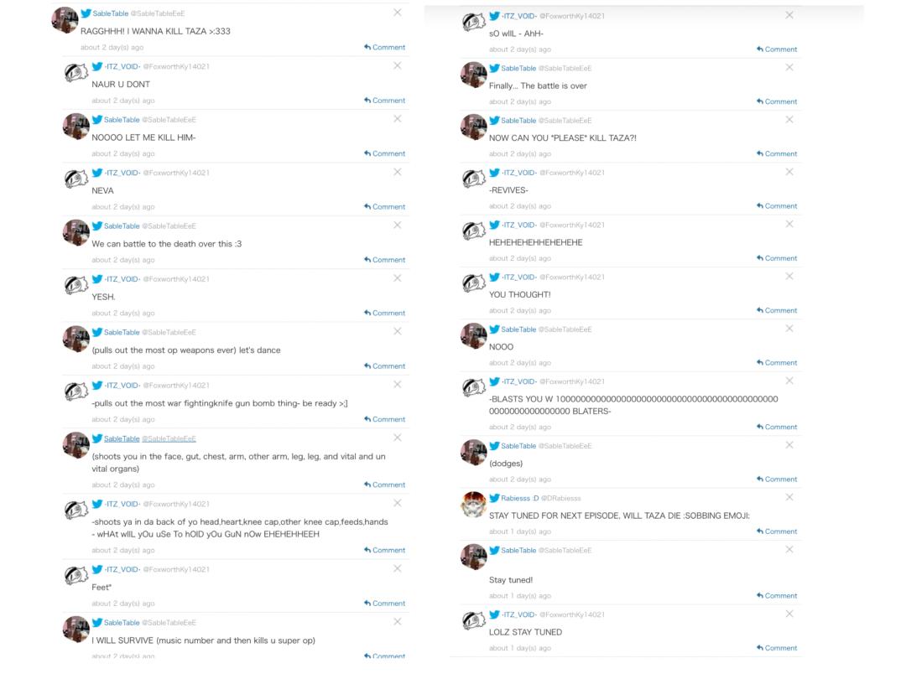Remove the 'Finally... The battle is over' comment
Screen dimensions: 906x679
[789, 67]
